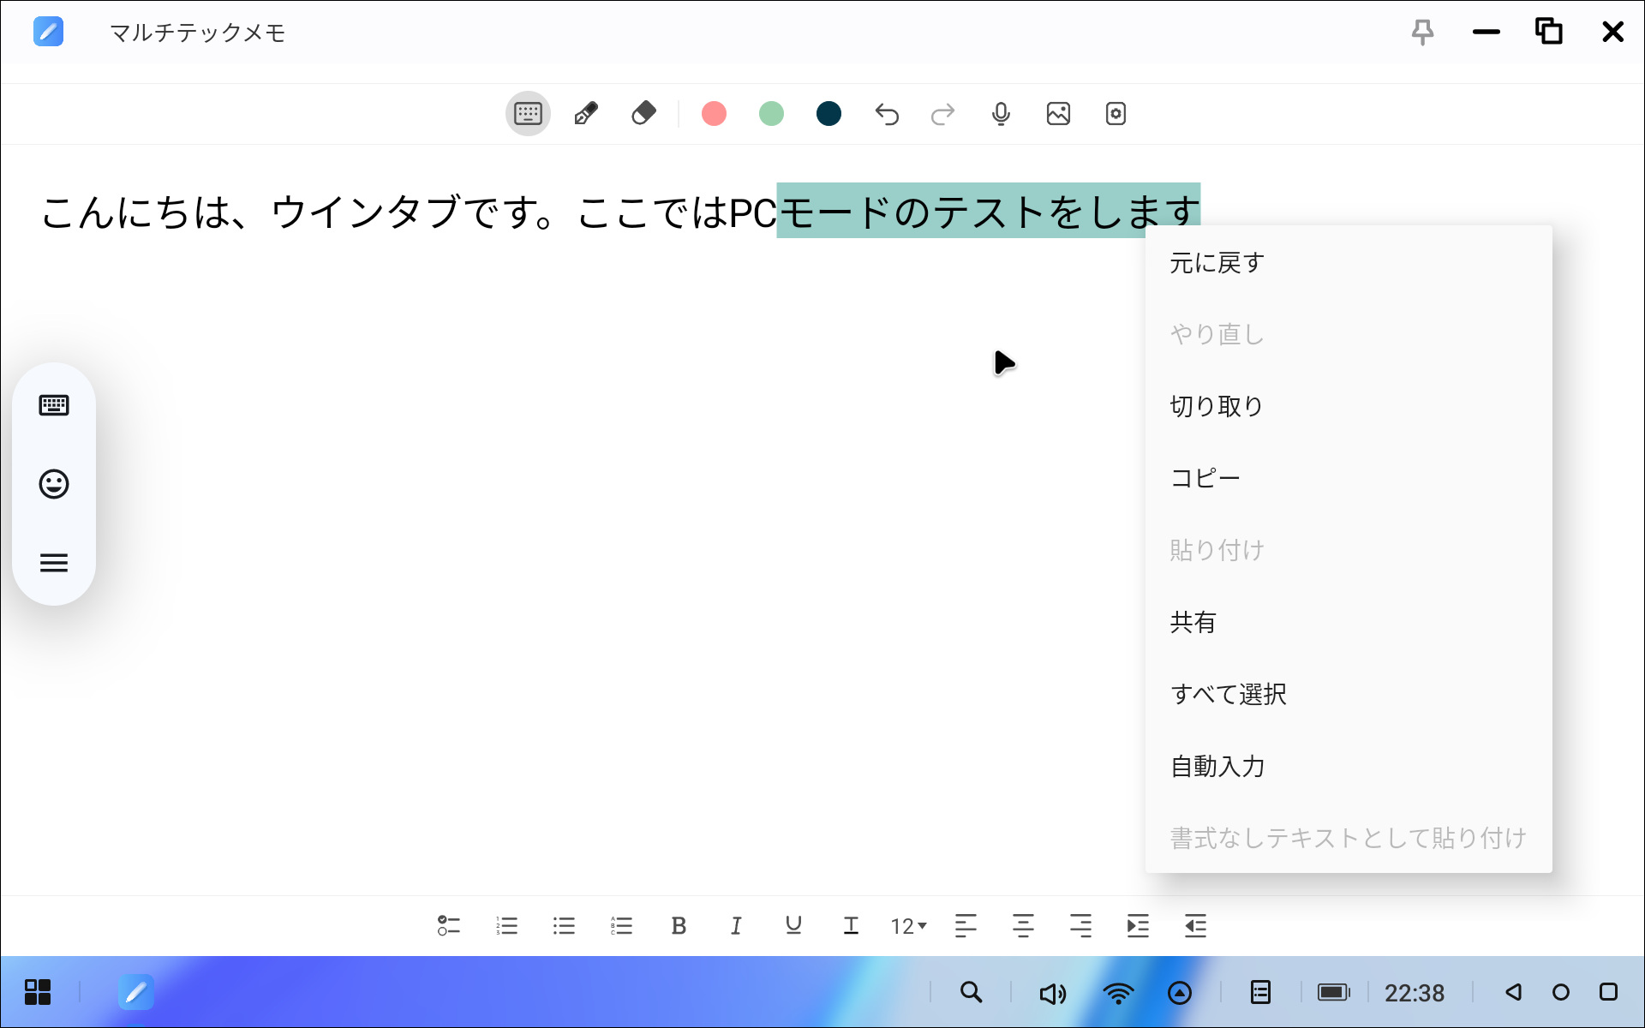Toggle bold formatting

click(679, 926)
